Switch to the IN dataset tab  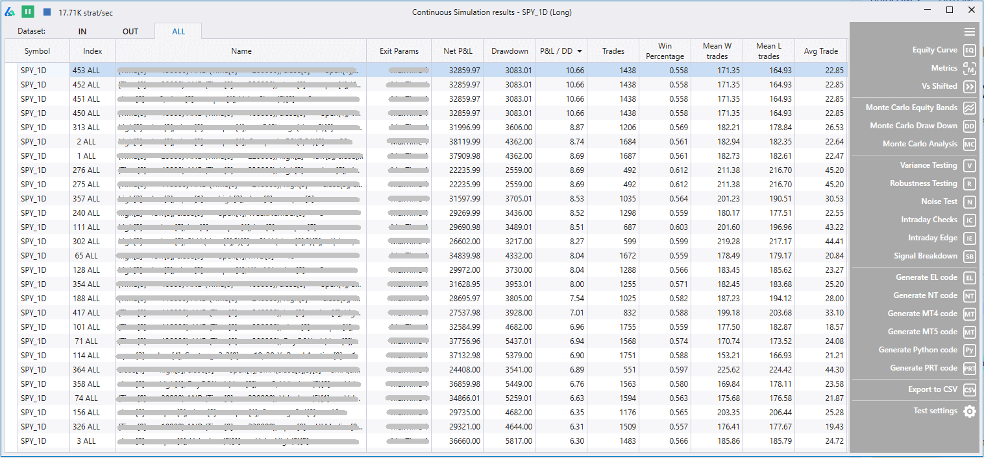coord(82,32)
